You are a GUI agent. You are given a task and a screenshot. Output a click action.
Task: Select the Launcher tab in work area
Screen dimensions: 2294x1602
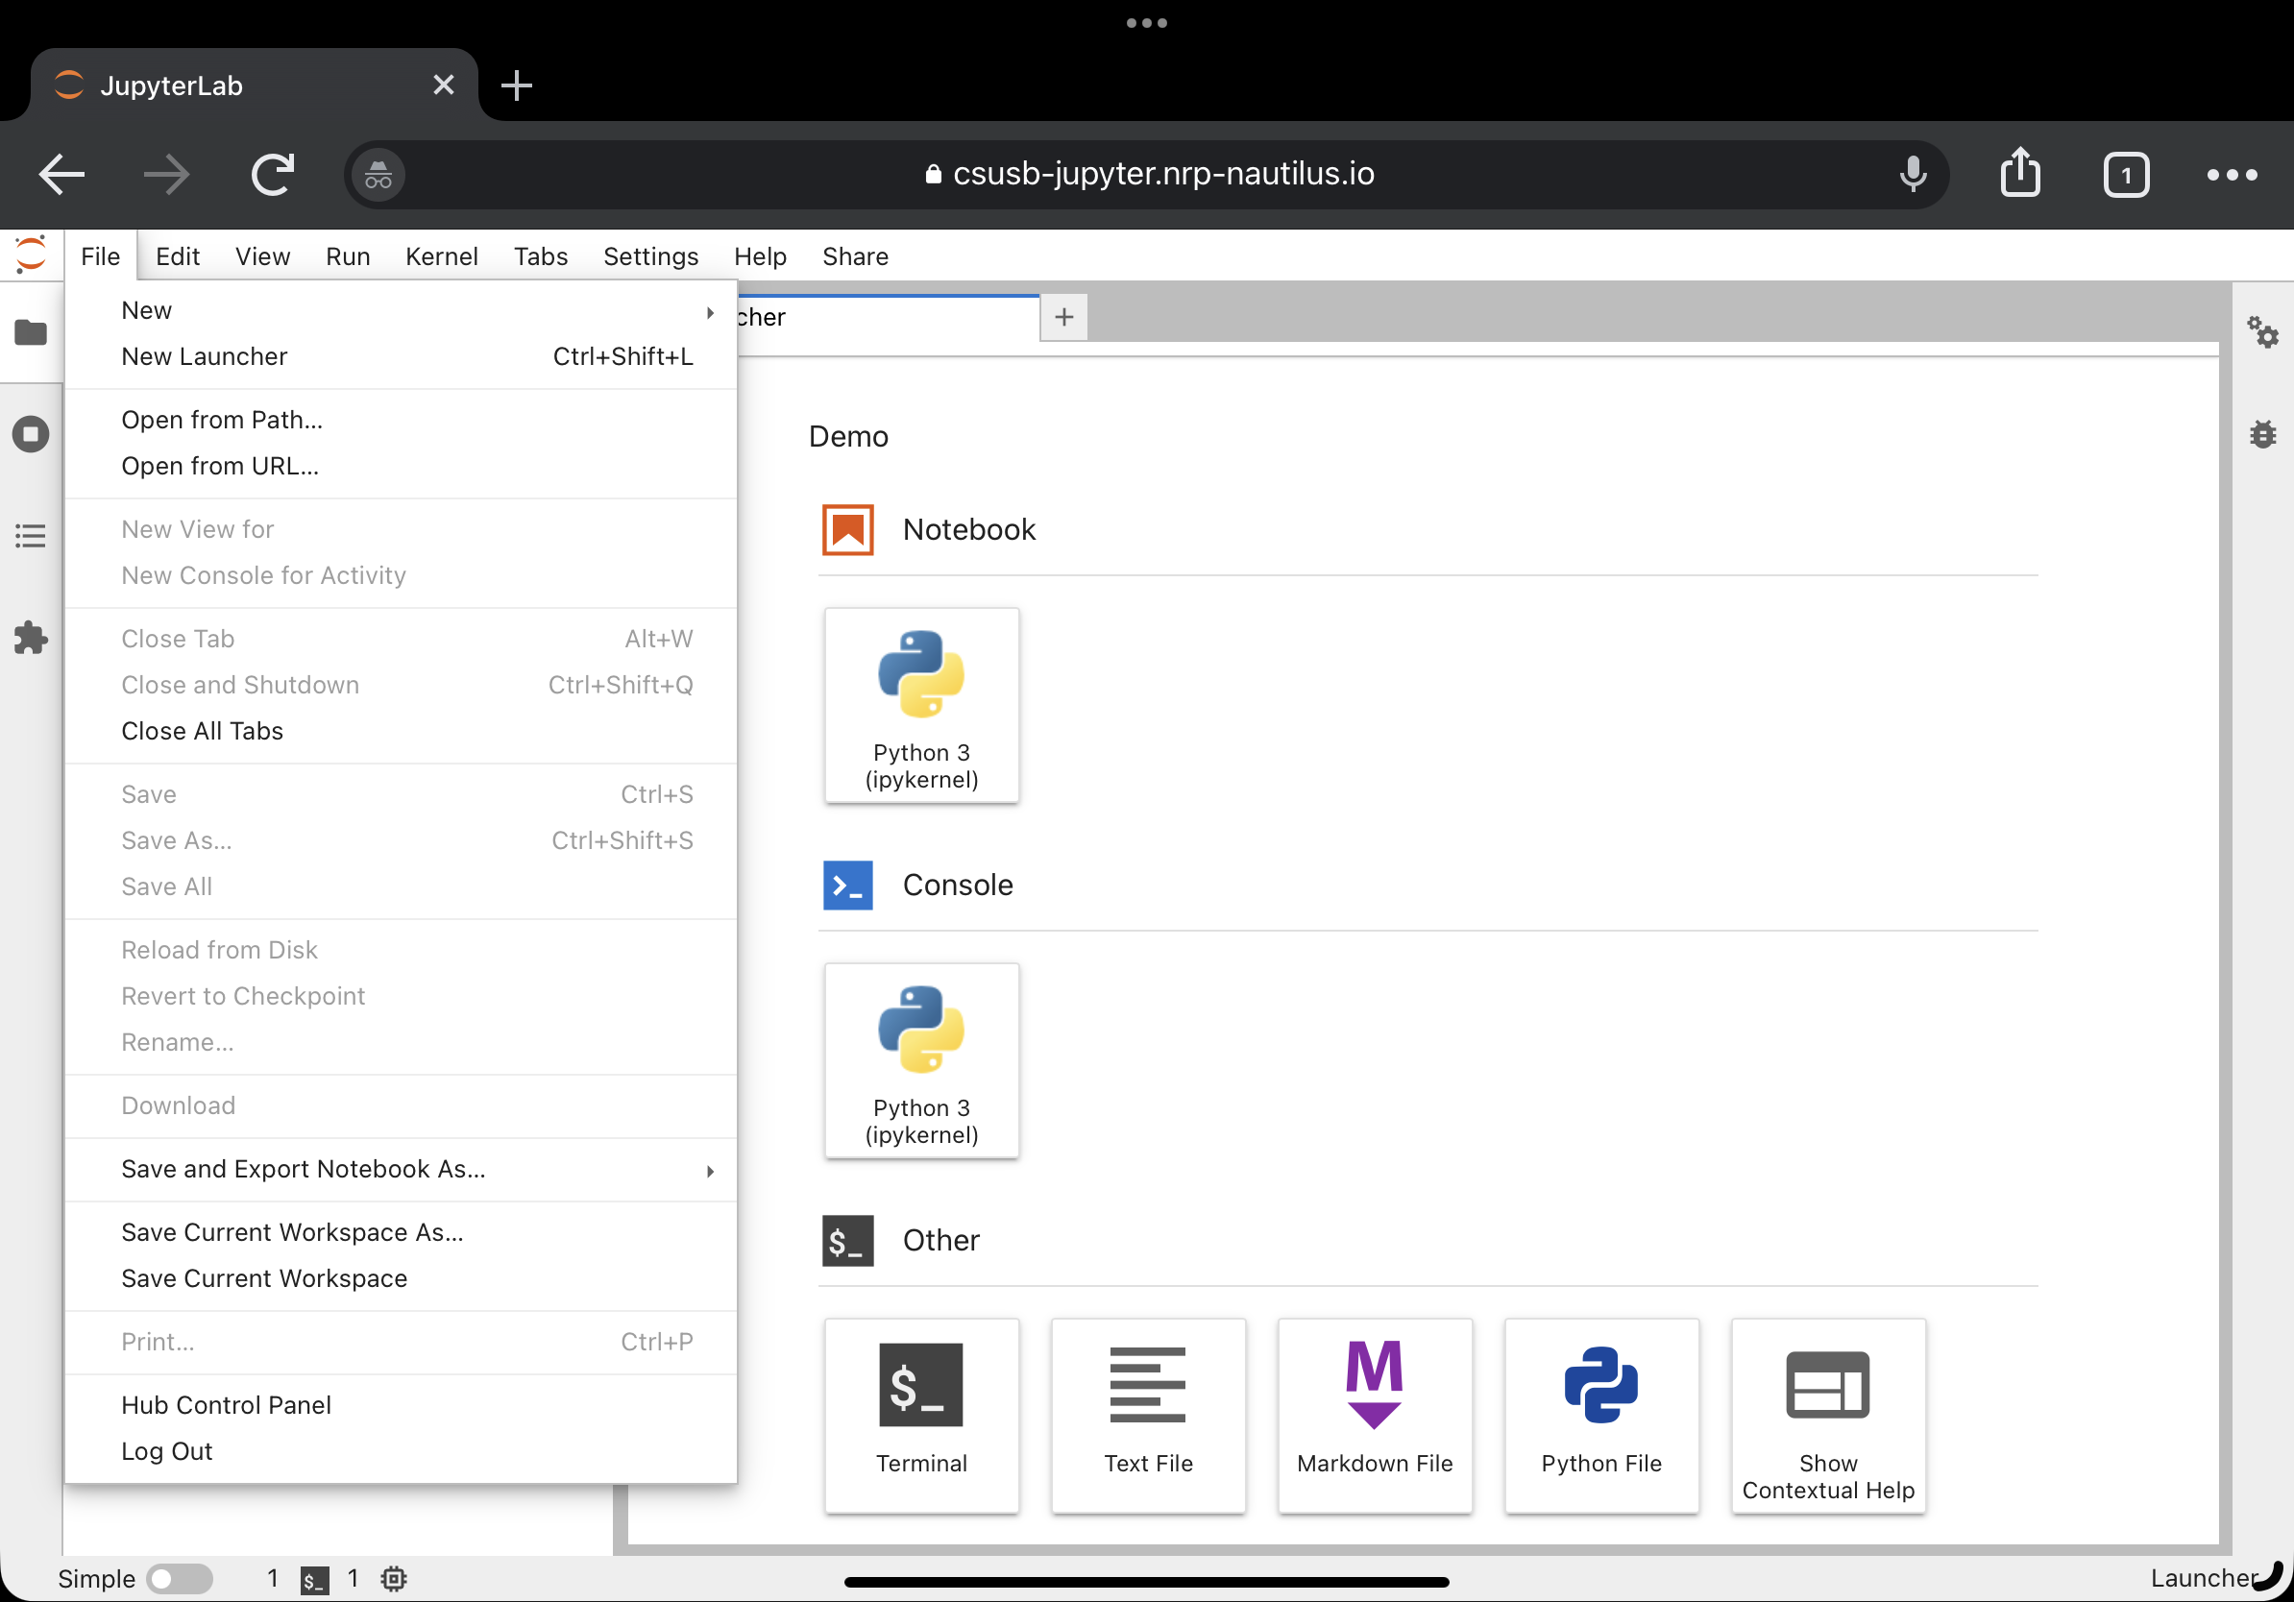coord(888,318)
